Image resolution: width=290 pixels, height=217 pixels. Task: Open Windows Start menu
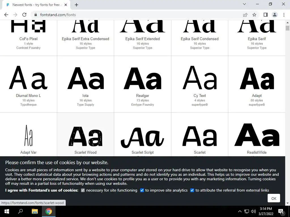(7, 211)
